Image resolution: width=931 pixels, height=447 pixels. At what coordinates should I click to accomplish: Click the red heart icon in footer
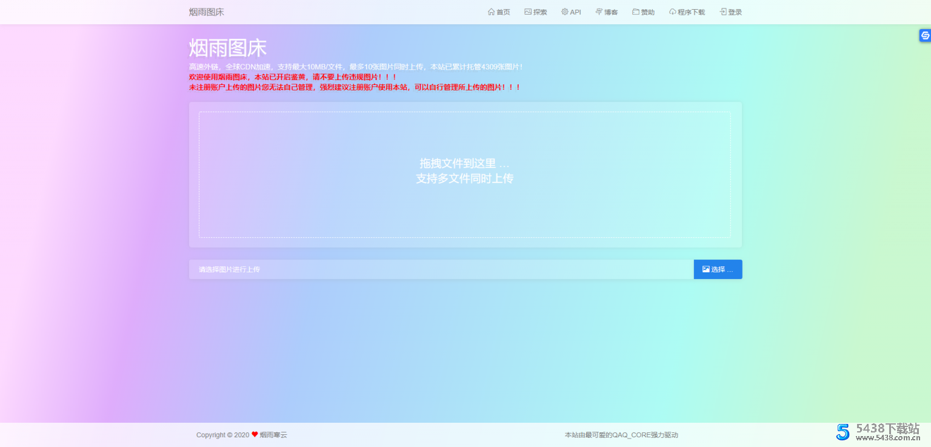pos(255,434)
